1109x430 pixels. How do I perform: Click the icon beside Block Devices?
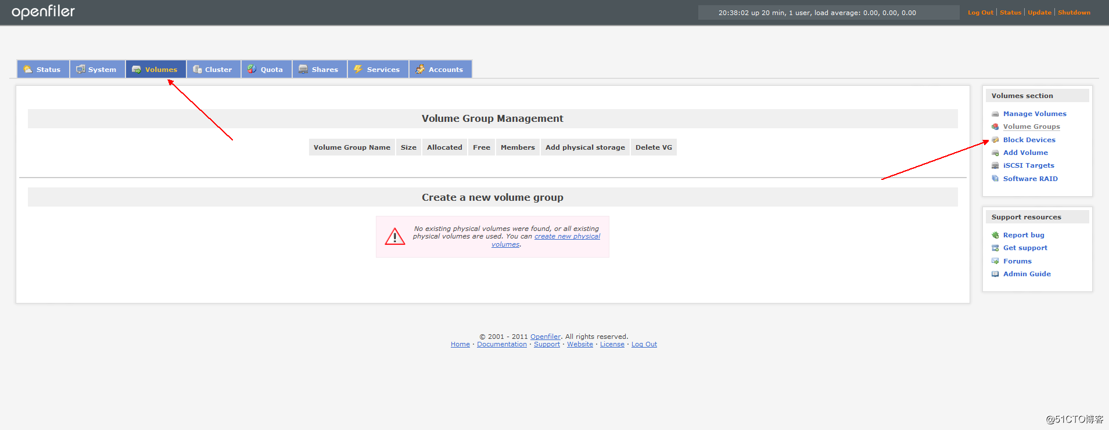coord(995,140)
